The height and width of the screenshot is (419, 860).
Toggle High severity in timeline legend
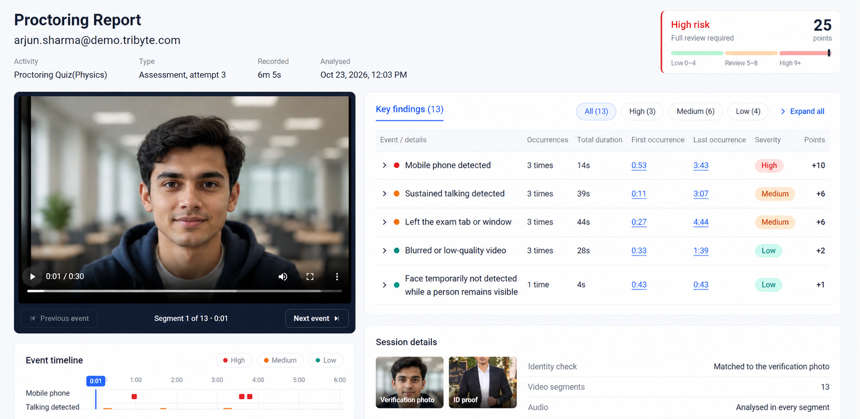[234, 360]
